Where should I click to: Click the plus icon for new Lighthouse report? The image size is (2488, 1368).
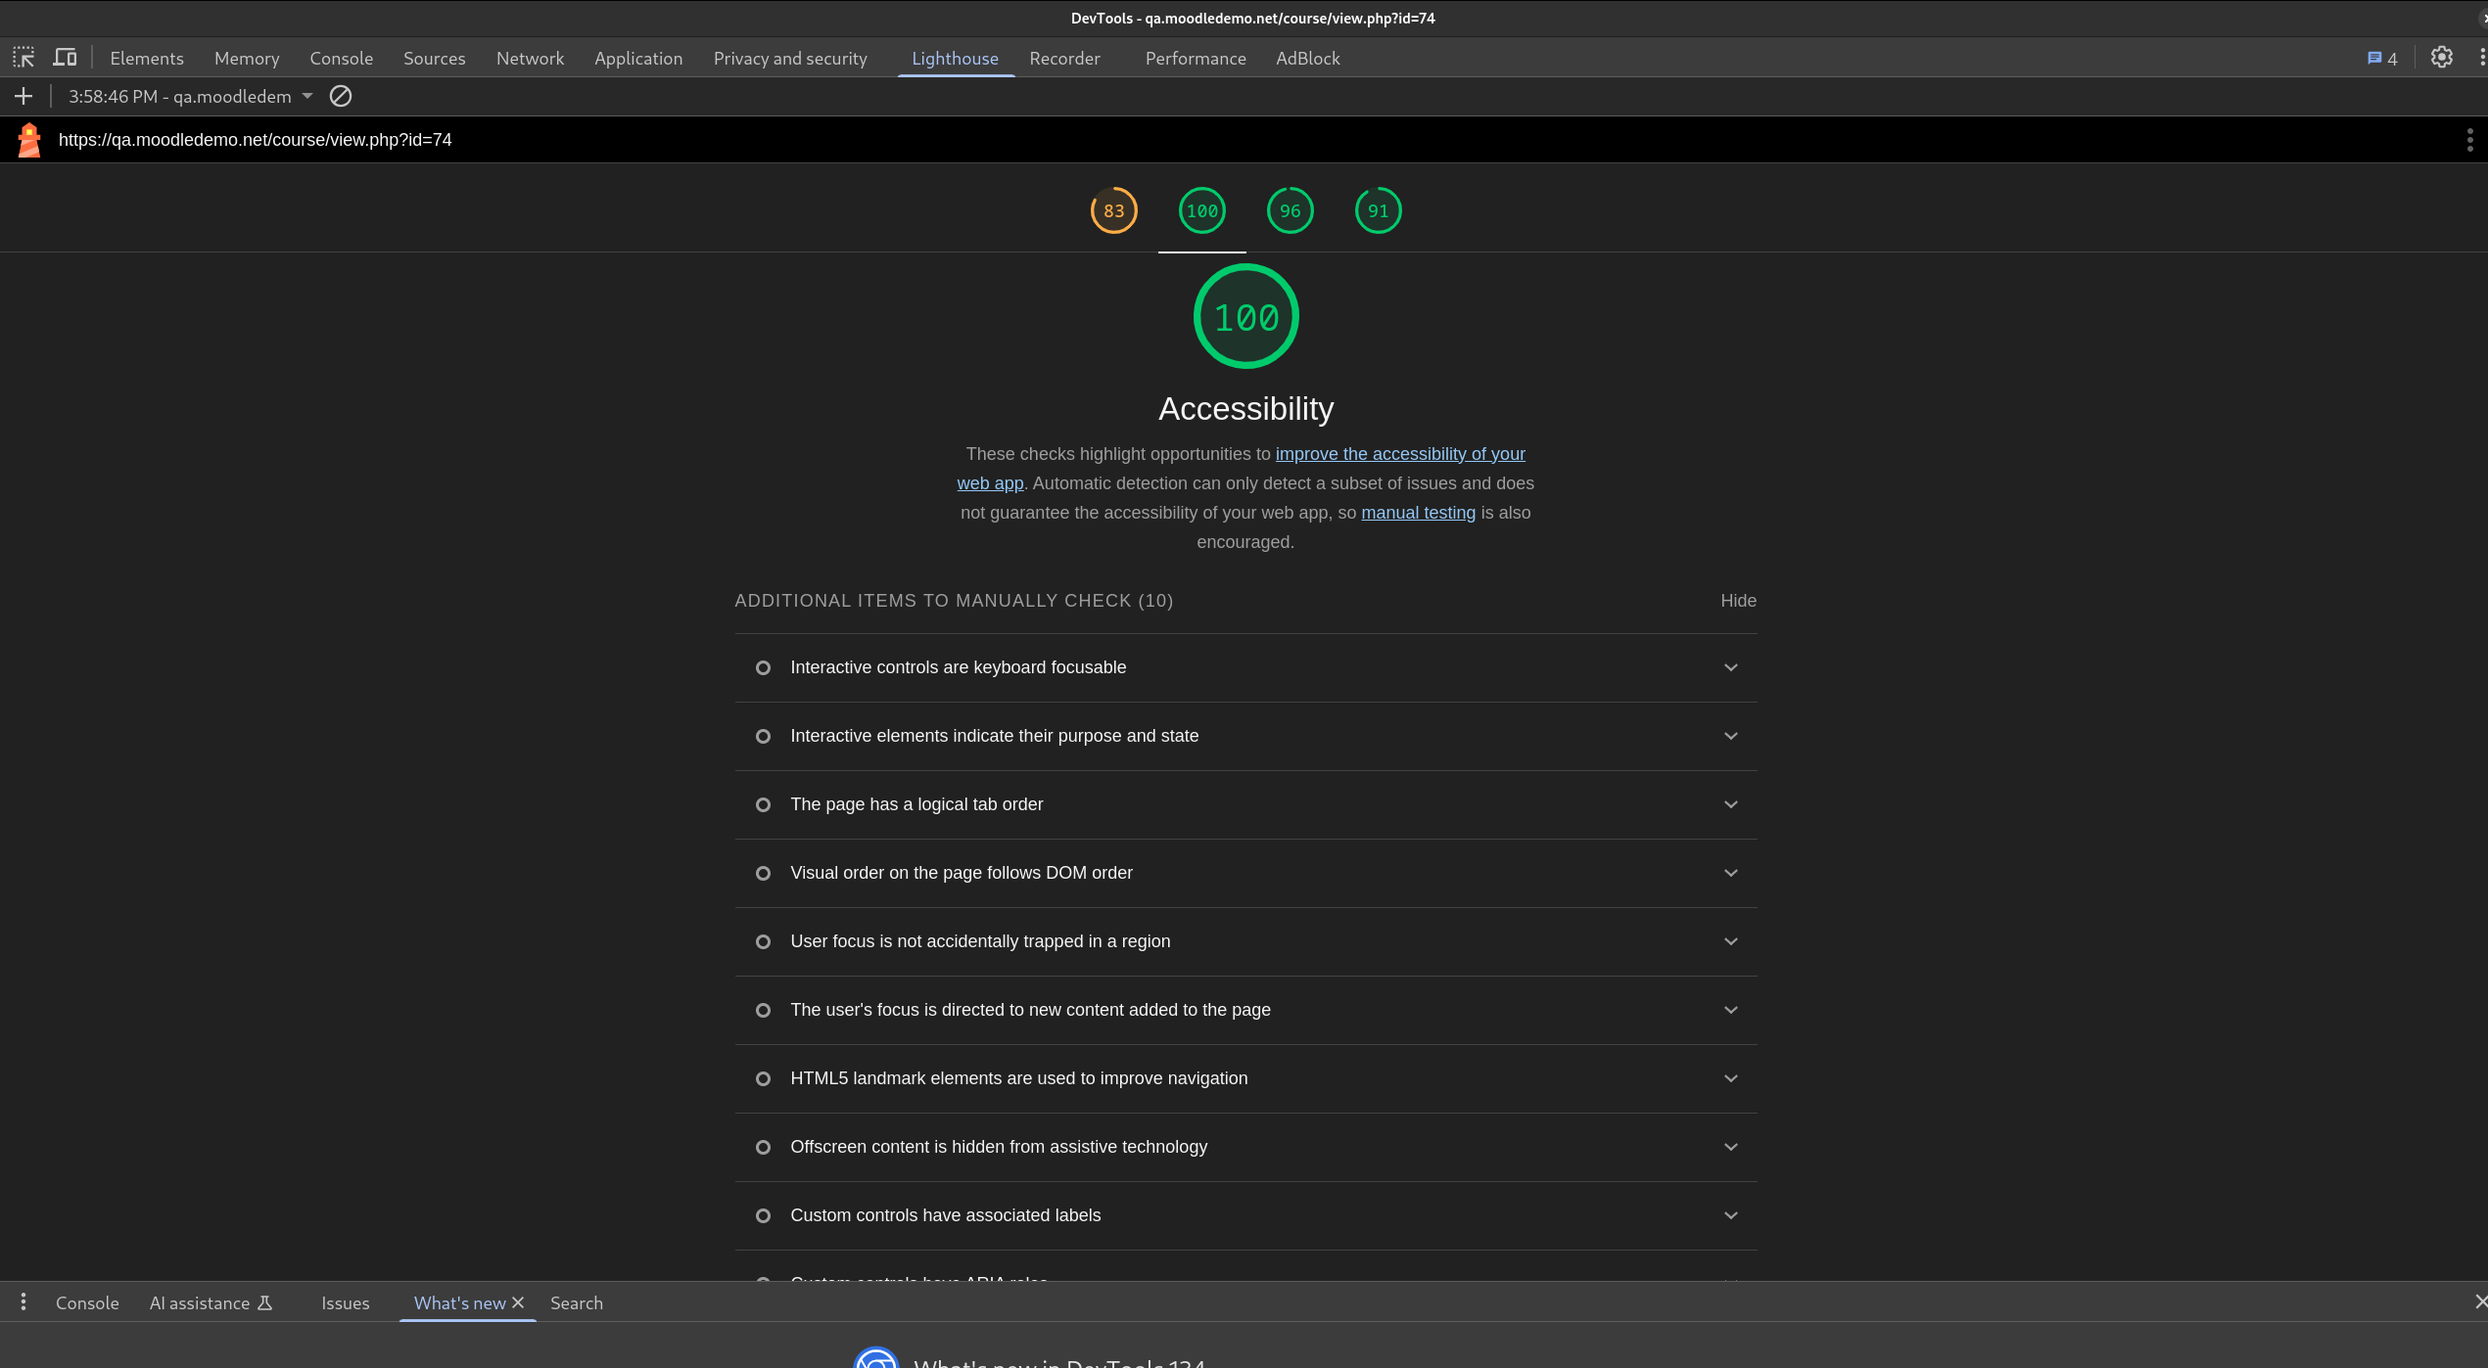pos(23,96)
